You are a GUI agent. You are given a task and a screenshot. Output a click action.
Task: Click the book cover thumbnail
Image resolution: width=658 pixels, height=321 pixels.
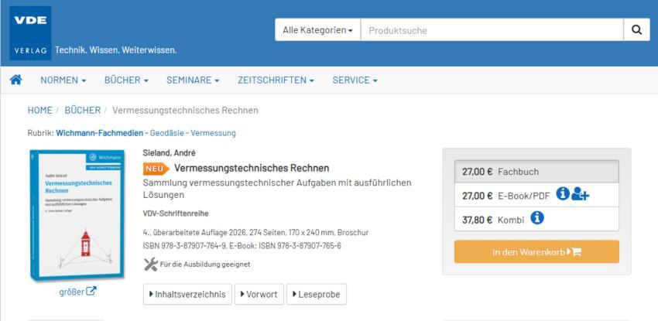pos(77,215)
